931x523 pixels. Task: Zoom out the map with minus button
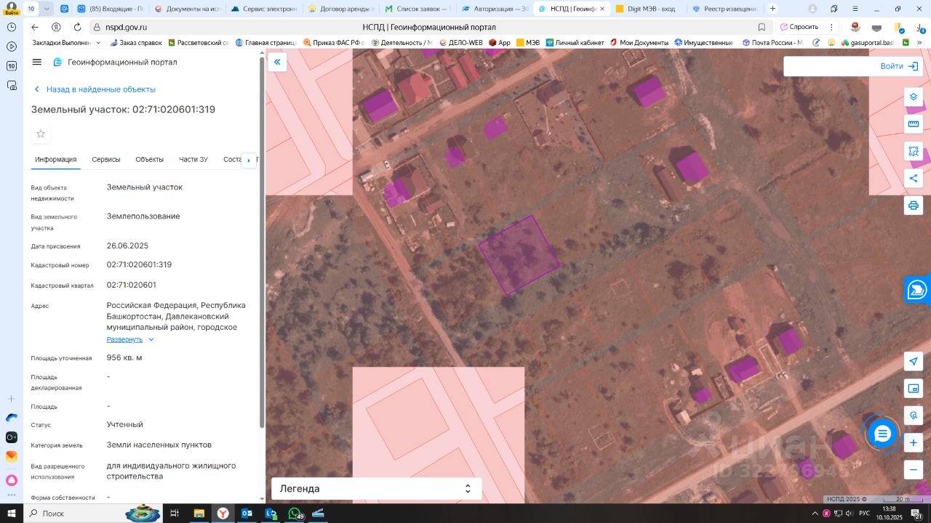[914, 469]
